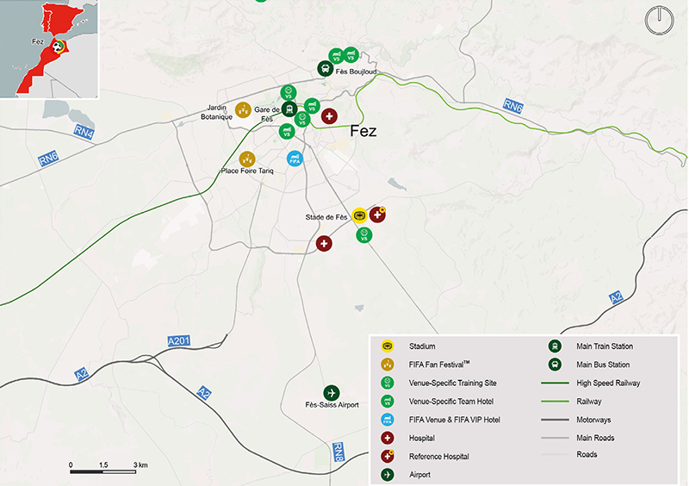Open the Morocco inset overview map

[x=49, y=49]
